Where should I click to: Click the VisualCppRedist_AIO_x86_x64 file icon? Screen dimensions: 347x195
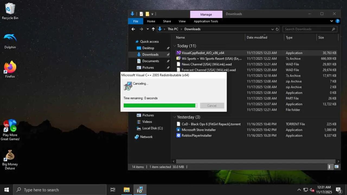[178, 53]
